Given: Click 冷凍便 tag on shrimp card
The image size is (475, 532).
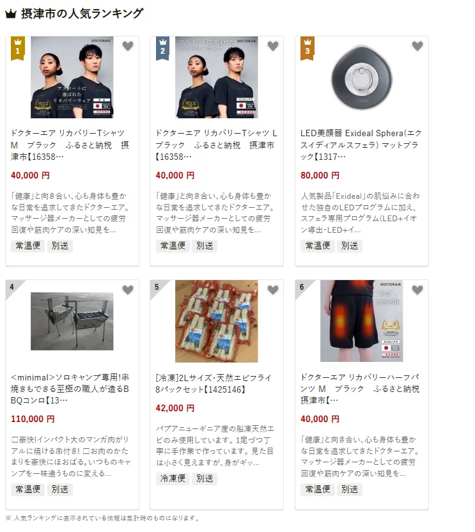Looking at the screenshot, I should [x=173, y=478].
